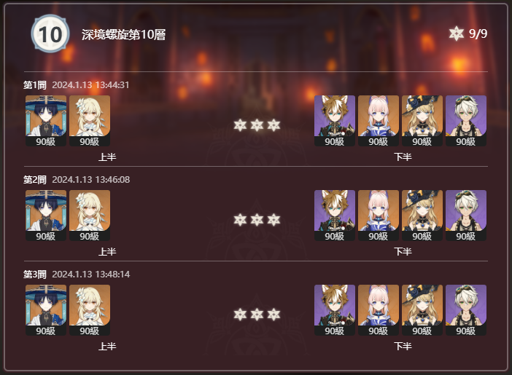
Task: Click the star icon beside 9/9
Action: [x=456, y=33]
